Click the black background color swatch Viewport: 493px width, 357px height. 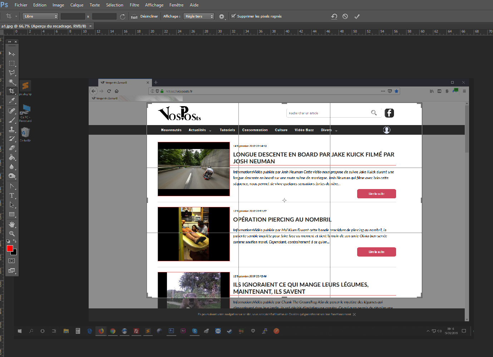pyautogui.click(x=15, y=253)
